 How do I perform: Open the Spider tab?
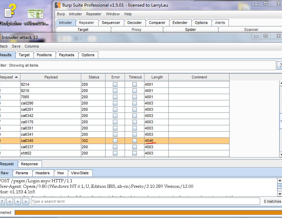[x=190, y=30]
